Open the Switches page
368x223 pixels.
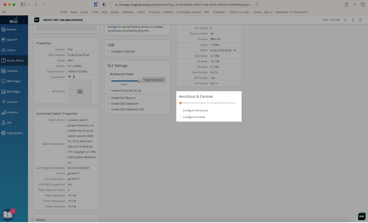coord(12,71)
